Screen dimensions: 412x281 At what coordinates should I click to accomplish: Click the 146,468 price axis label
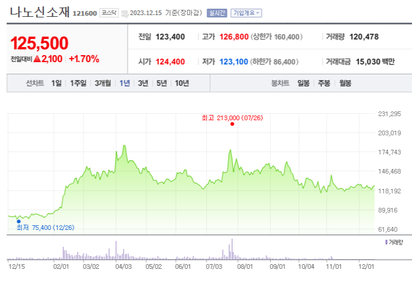(389, 171)
